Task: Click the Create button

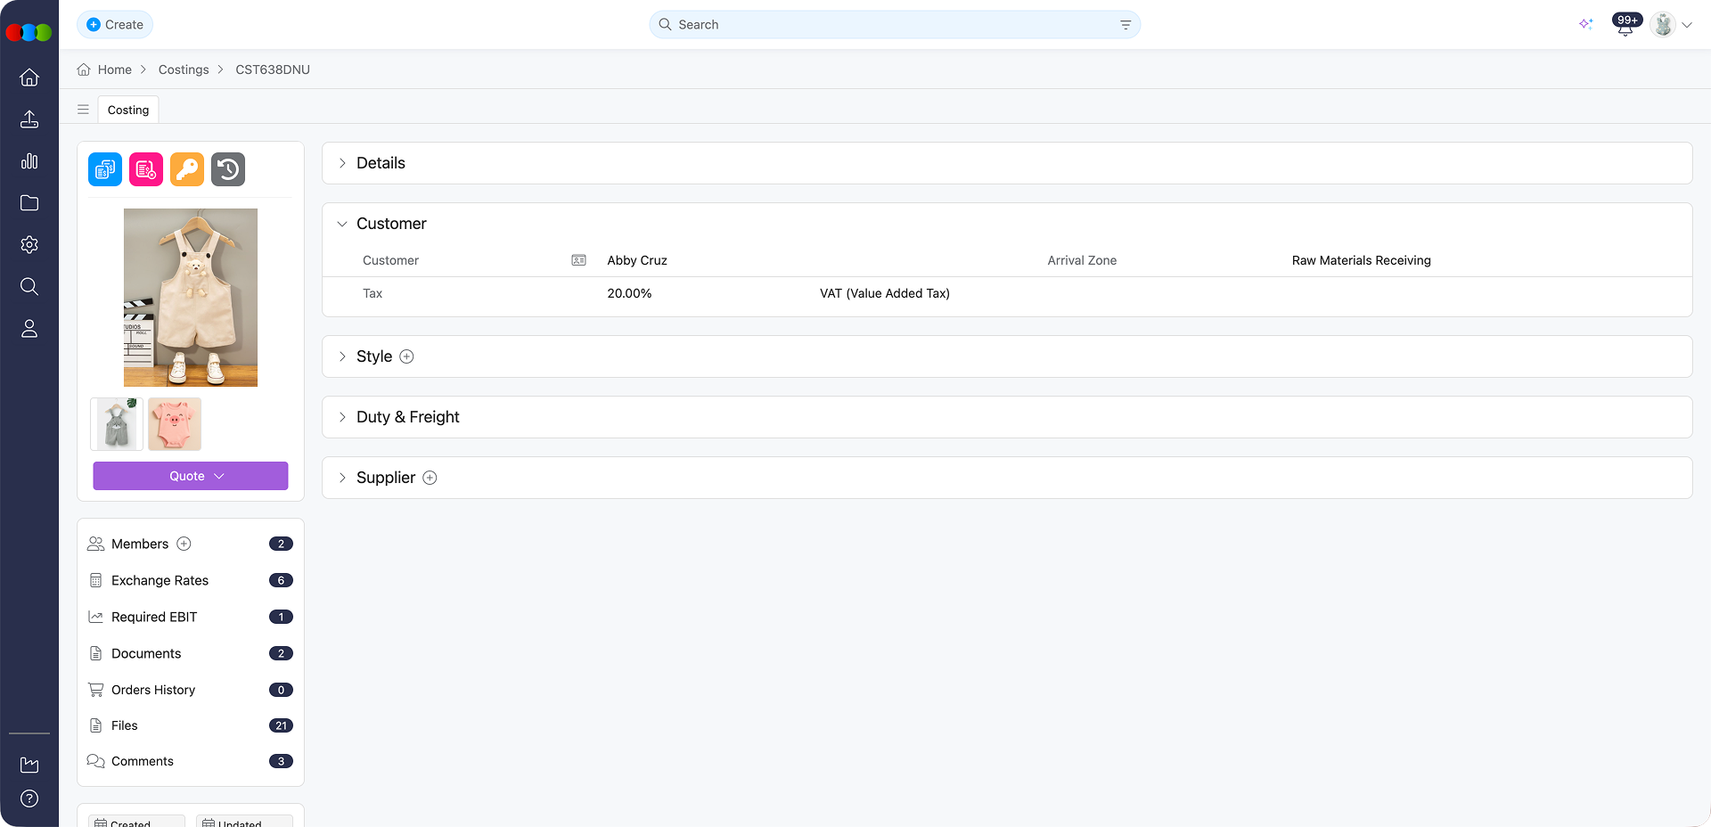Action: (x=115, y=25)
